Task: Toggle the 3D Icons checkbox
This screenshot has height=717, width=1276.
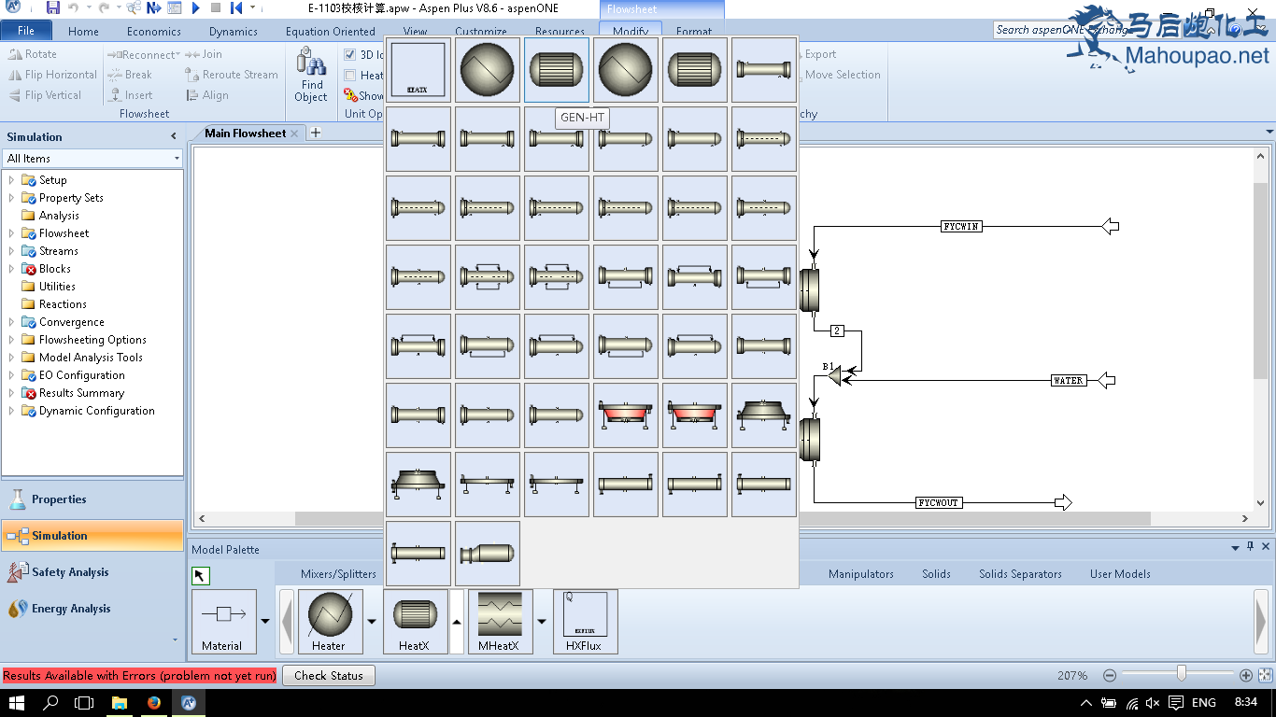Action: tap(350, 55)
